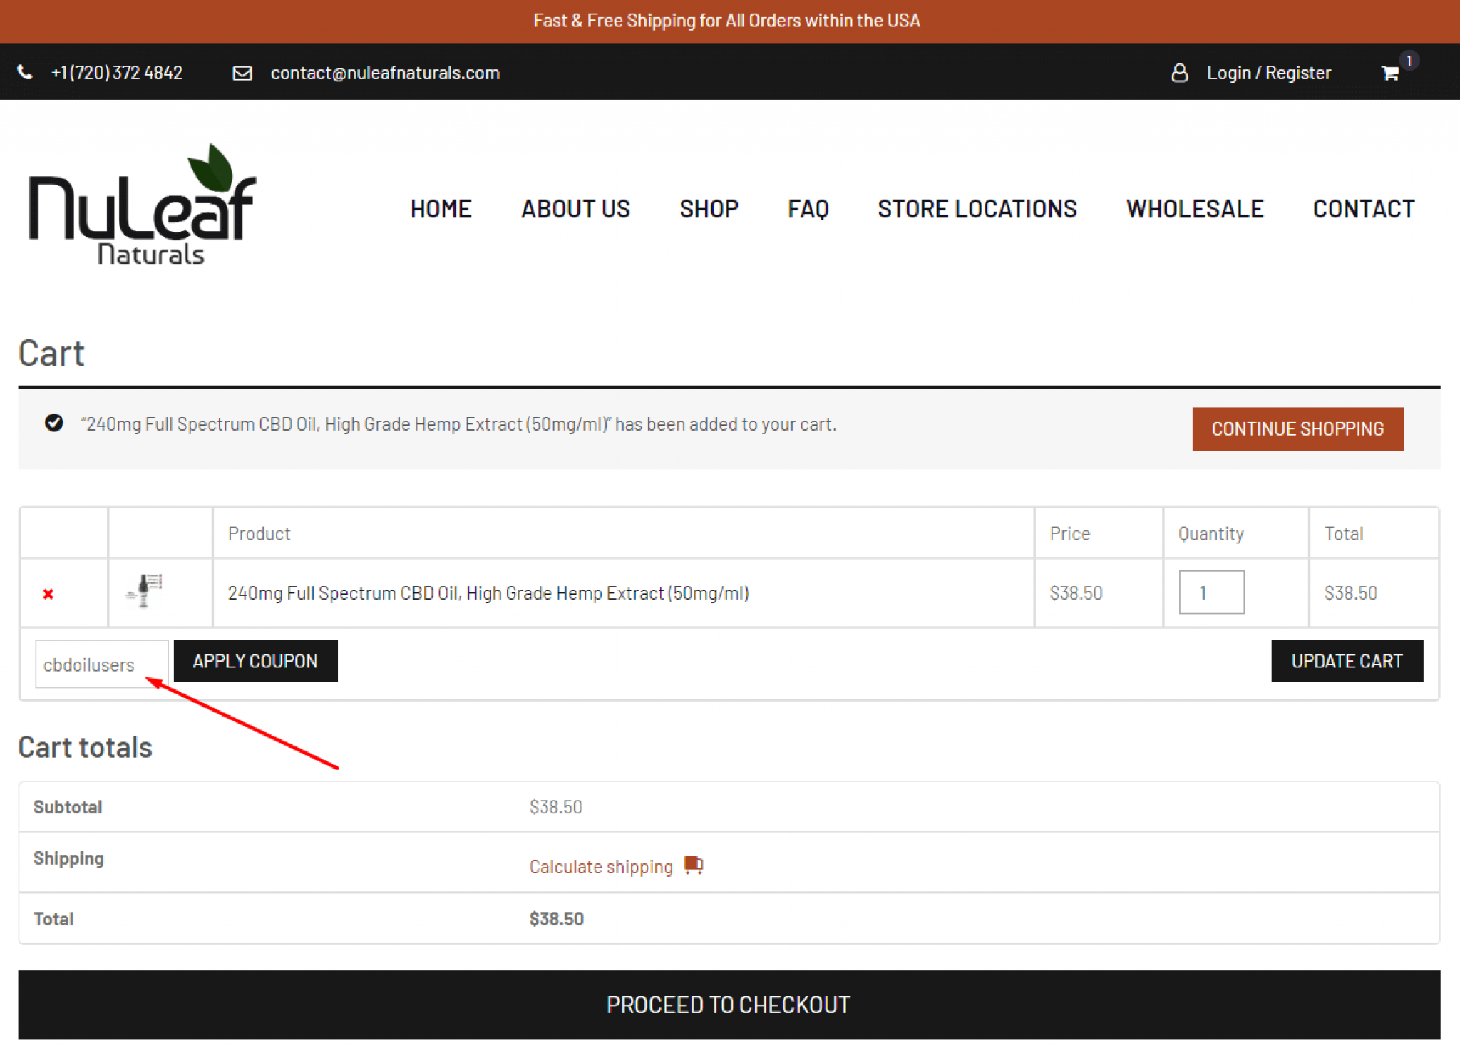Open WHOLESALE navigation link
This screenshot has height=1058, width=1460.
click(1195, 209)
